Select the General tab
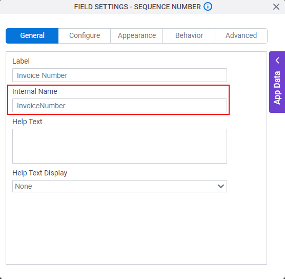Image resolution: width=285 pixels, height=279 pixels. (32, 36)
